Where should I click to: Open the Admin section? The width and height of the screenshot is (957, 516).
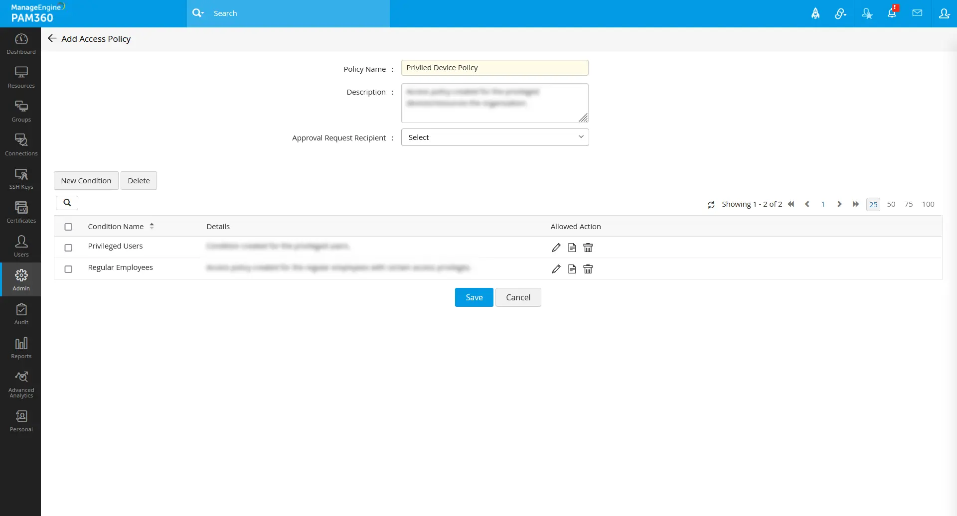(x=21, y=280)
